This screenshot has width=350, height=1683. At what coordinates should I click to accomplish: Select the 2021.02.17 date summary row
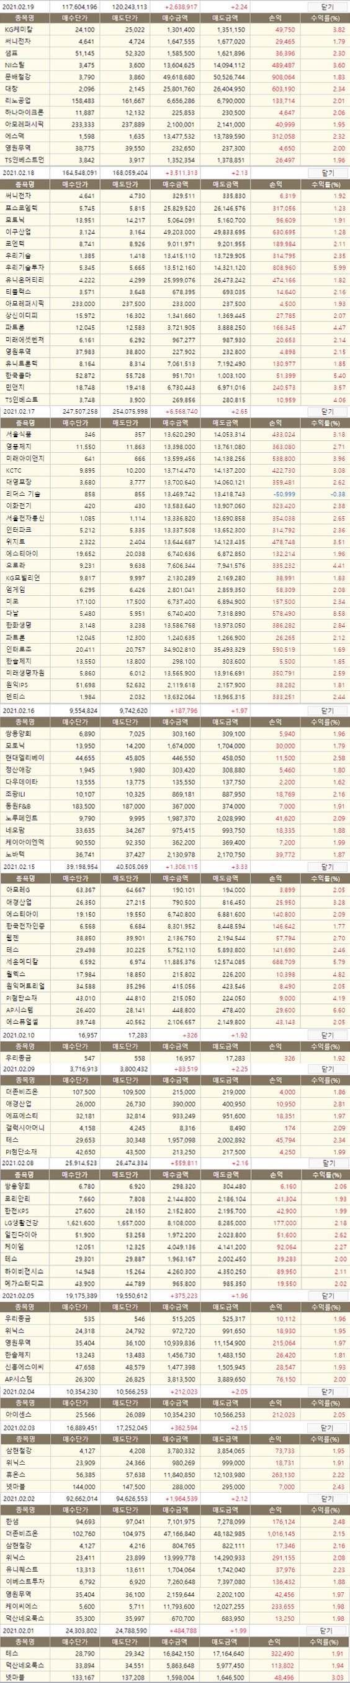click(174, 412)
